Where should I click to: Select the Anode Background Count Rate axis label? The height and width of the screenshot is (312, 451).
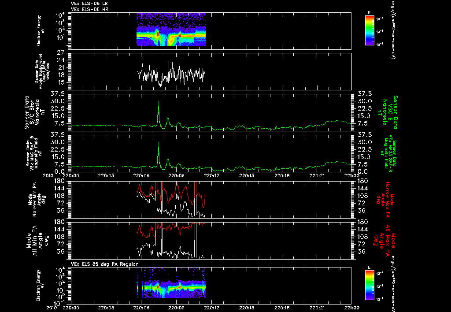pyautogui.click(x=42, y=71)
